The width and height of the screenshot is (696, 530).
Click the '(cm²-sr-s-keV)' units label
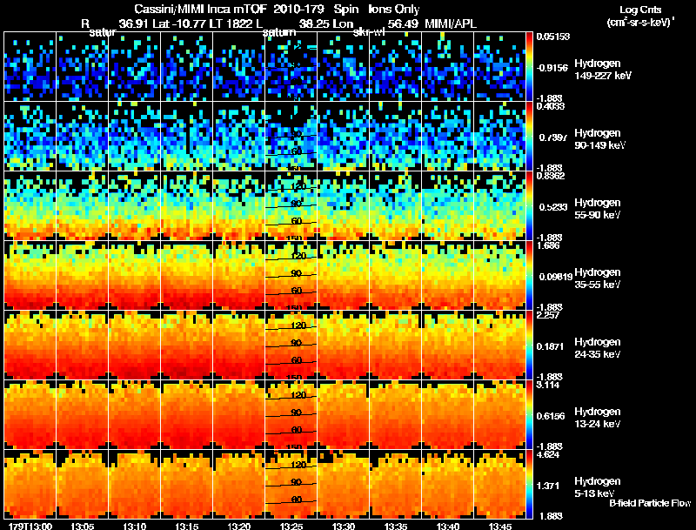639,22
